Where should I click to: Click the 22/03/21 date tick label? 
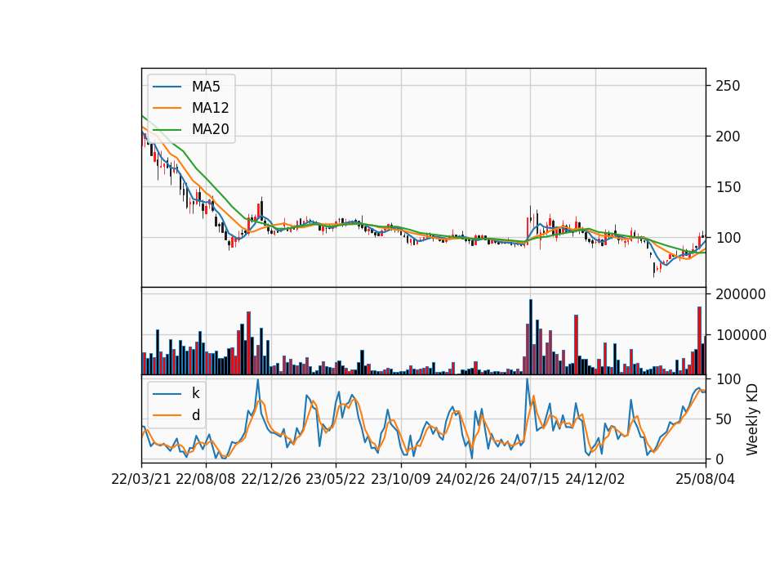(x=141, y=479)
